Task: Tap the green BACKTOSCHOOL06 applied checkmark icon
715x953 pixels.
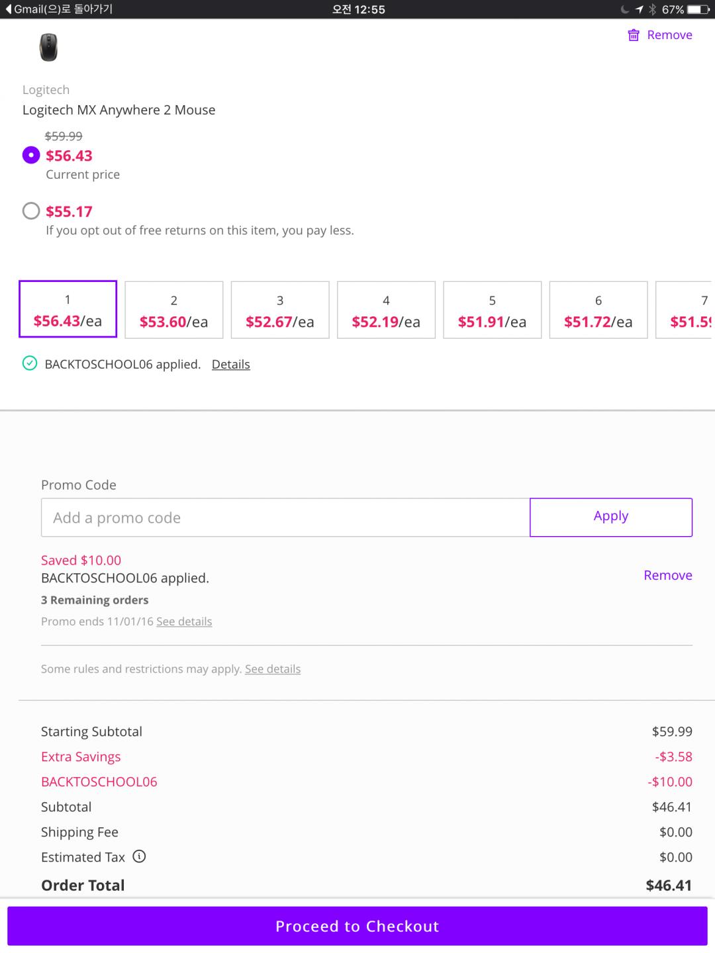Action: [30, 363]
